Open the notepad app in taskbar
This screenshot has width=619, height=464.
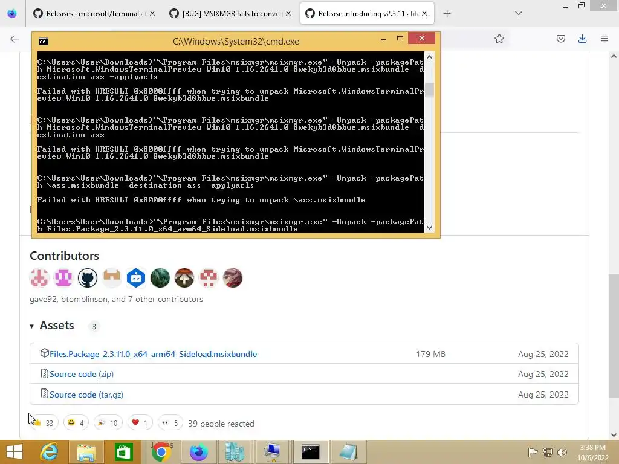pos(348,452)
